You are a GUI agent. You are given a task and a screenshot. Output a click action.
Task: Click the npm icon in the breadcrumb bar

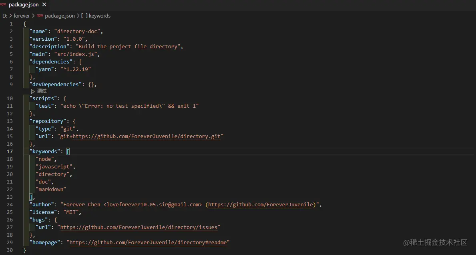tap(40, 16)
